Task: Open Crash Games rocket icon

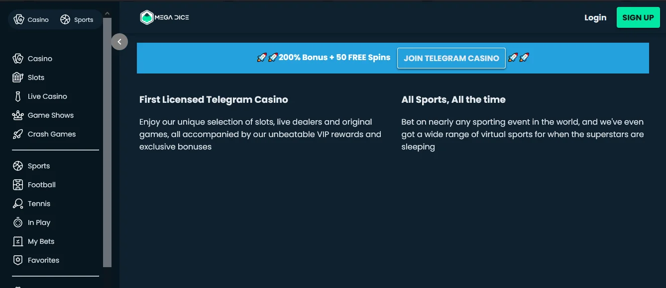Action: pos(18,134)
